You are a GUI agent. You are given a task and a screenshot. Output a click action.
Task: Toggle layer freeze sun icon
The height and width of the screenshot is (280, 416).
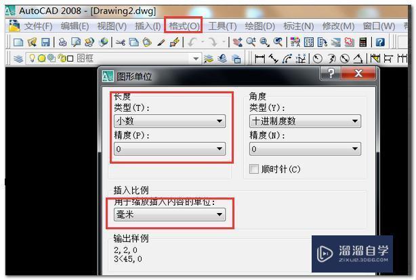(x=41, y=58)
